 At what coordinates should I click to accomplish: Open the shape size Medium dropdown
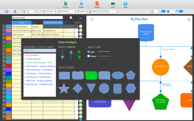(x=96, y=11)
